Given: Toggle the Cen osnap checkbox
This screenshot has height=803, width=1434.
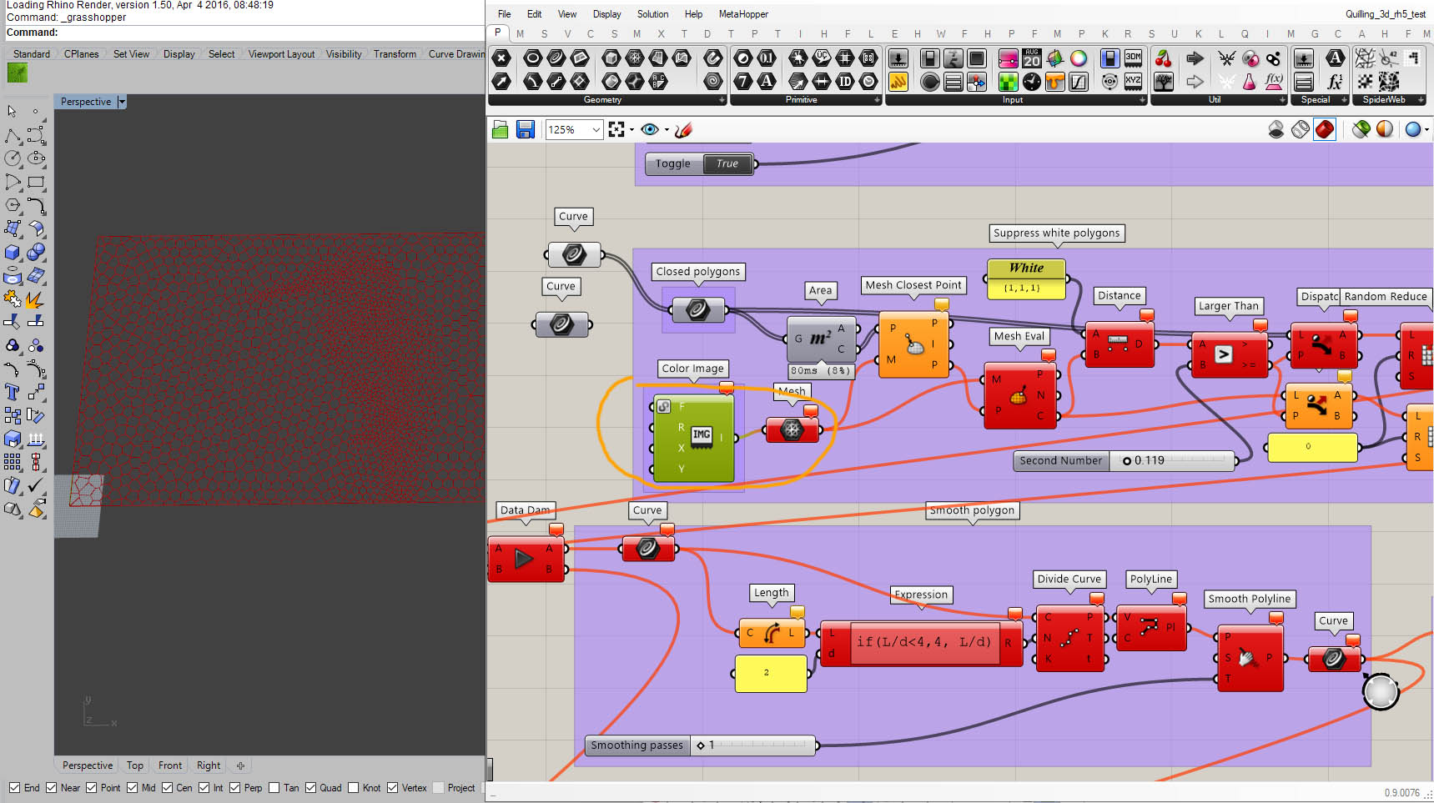Looking at the screenshot, I should click(168, 788).
